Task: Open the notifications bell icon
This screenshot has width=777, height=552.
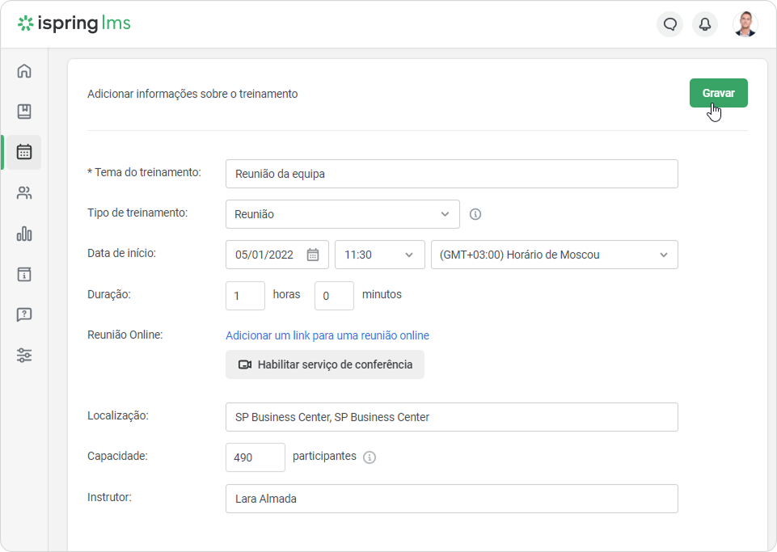Action: click(705, 23)
